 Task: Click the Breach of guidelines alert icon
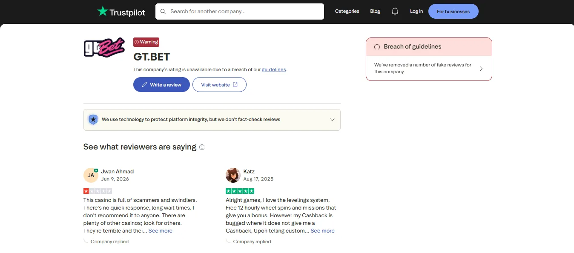(377, 47)
